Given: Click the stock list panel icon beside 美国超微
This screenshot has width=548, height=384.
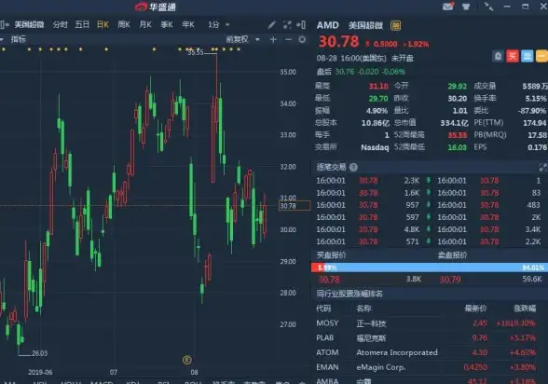Looking at the screenshot, I should click(5, 24).
